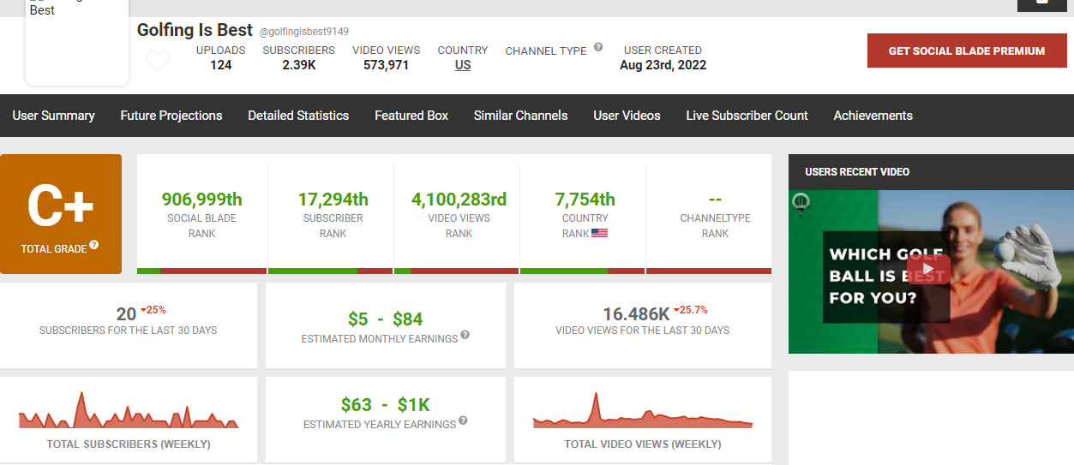The image size is (1074, 465).
Task: Click the $63 - $1K yearly earnings
Action: [386, 404]
